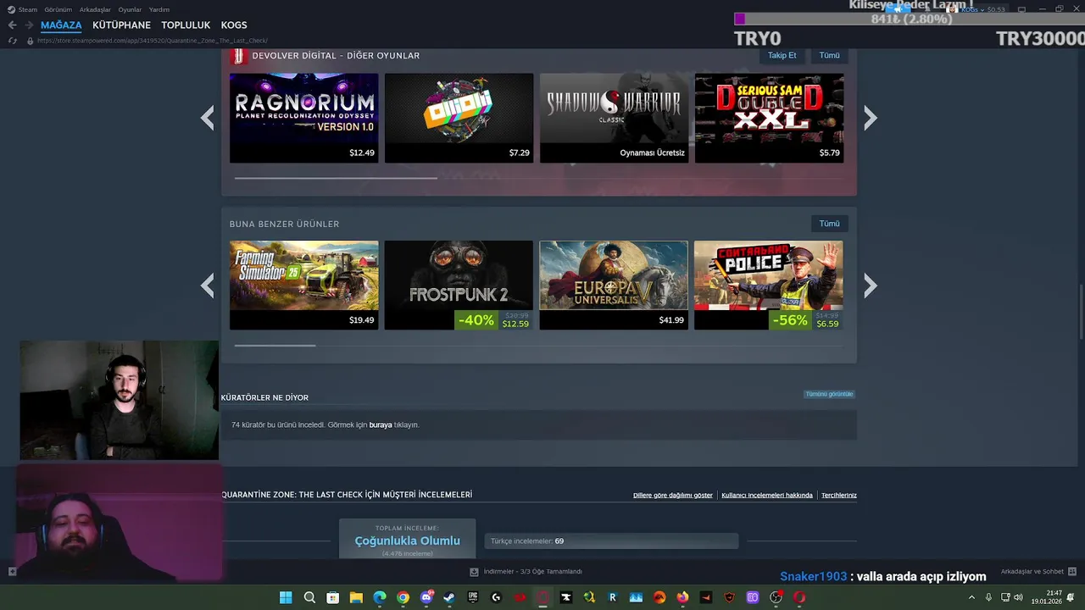Open Microsoft Store from taskbar

pos(333,597)
